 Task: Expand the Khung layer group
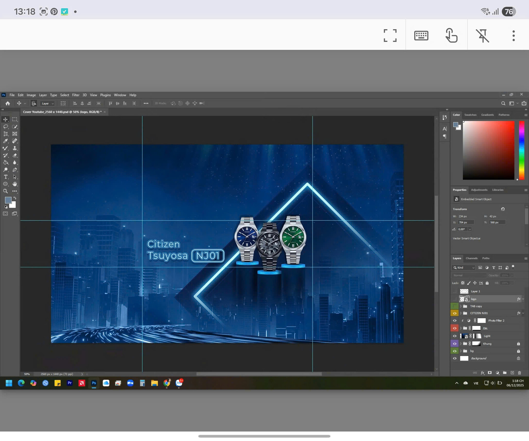(x=461, y=344)
